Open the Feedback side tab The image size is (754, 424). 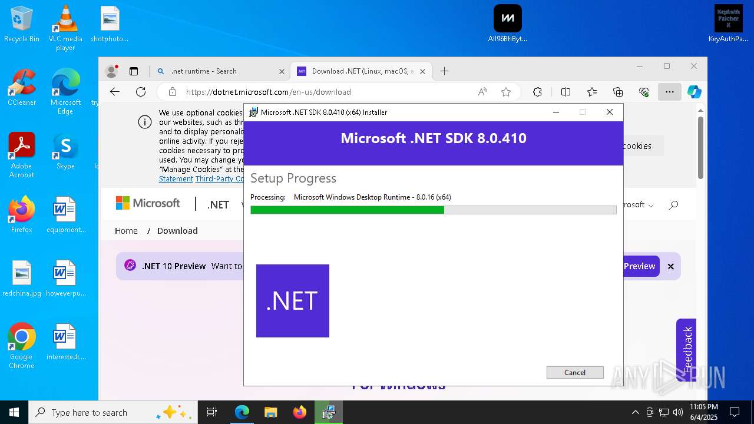pos(687,349)
